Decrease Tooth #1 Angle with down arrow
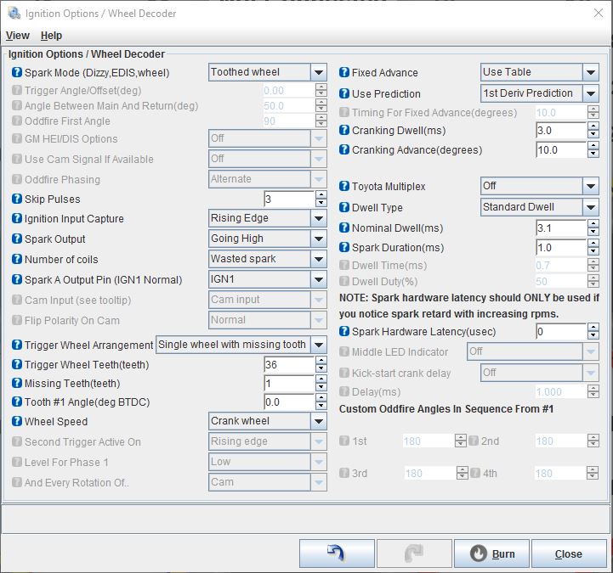Viewport: 613px width, 573px height. coord(321,407)
